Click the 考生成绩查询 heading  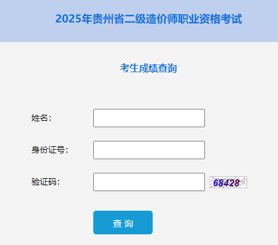pyautogui.click(x=149, y=68)
